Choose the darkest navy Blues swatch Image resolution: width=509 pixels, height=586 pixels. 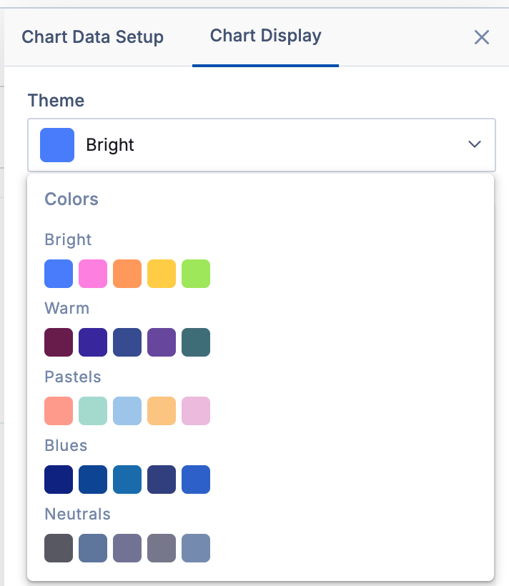click(x=59, y=480)
